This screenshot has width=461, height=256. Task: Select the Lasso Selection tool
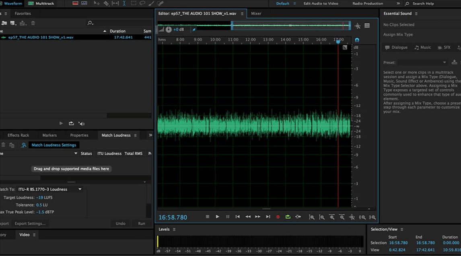coord(142,3)
